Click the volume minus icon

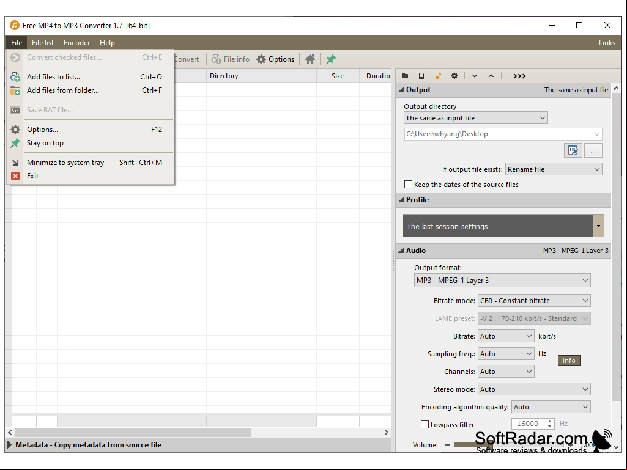[x=447, y=445]
